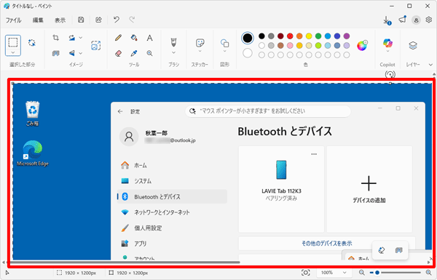
Task: Expand the Rotate options dropdown
Action: pos(81,38)
